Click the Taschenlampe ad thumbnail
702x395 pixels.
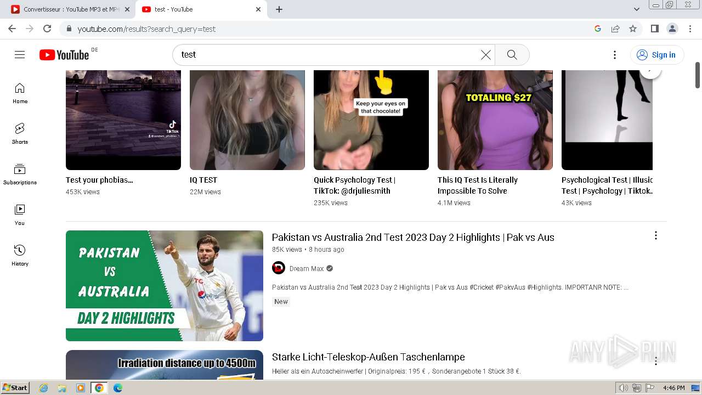(165, 364)
